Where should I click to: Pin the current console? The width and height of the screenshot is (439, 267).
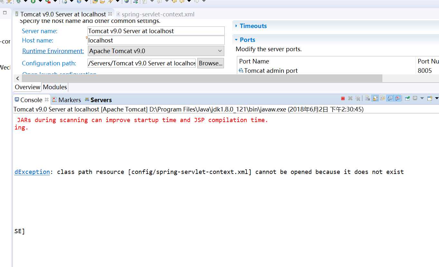(407, 99)
